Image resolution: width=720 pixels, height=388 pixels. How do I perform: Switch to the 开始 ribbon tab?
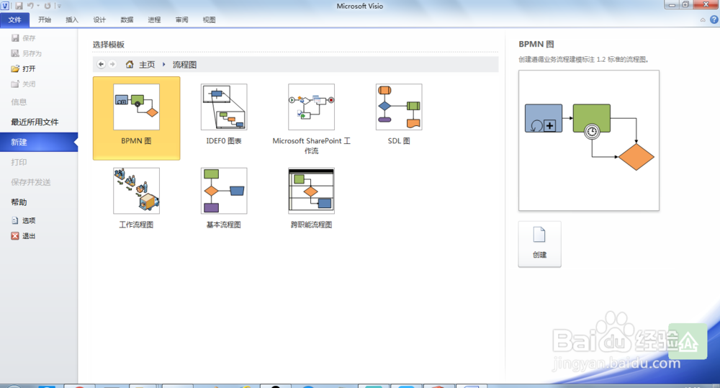coord(45,19)
